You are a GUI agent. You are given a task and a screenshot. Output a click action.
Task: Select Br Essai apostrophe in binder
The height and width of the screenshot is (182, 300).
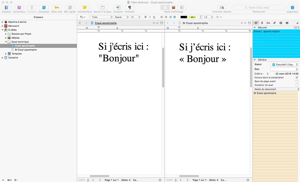click(26, 50)
